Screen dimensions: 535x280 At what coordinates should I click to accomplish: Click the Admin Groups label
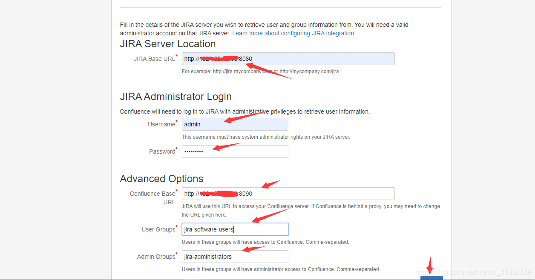pos(156,257)
